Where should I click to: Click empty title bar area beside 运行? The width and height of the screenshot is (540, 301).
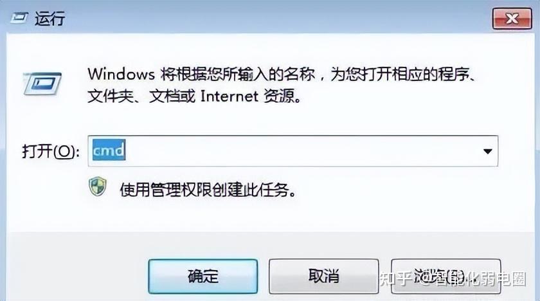(276, 18)
